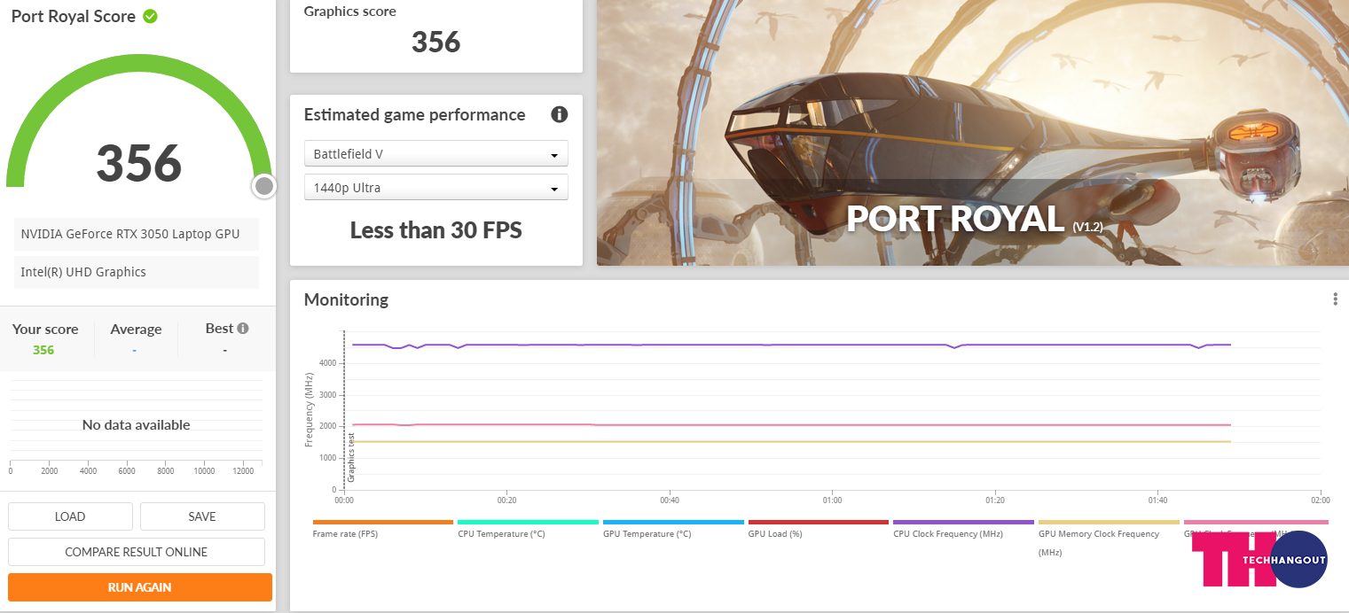The width and height of the screenshot is (1349, 613).
Task: Click the info icon next to Estimated game performance
Action: (559, 114)
